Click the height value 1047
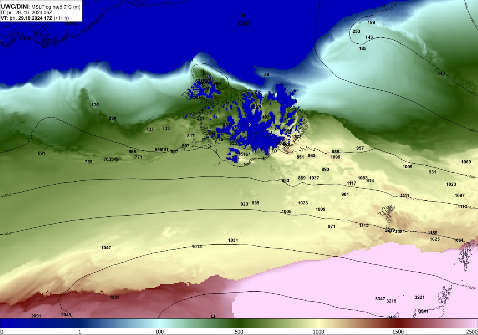478x335 pixels. tap(106, 248)
